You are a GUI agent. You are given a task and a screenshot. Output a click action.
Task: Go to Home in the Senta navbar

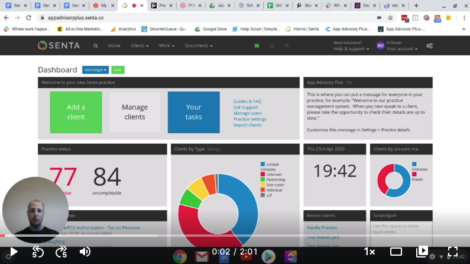(x=114, y=46)
